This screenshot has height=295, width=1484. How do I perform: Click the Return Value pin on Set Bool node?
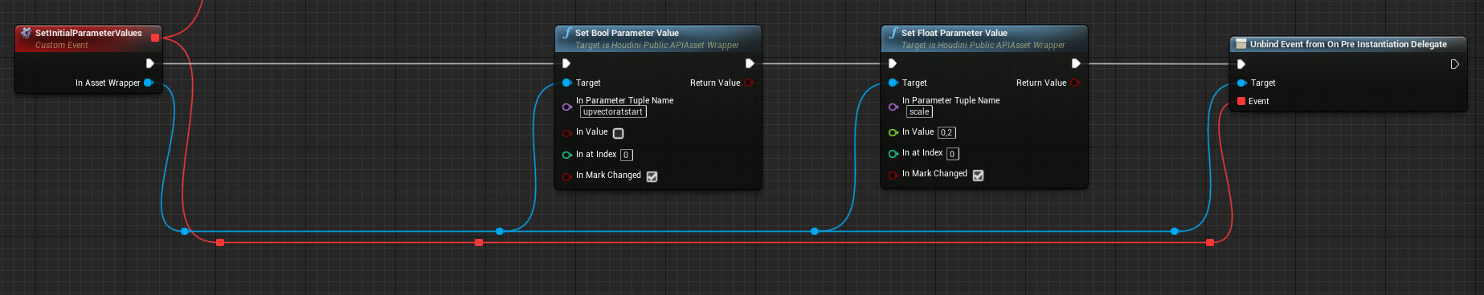pyautogui.click(x=749, y=83)
